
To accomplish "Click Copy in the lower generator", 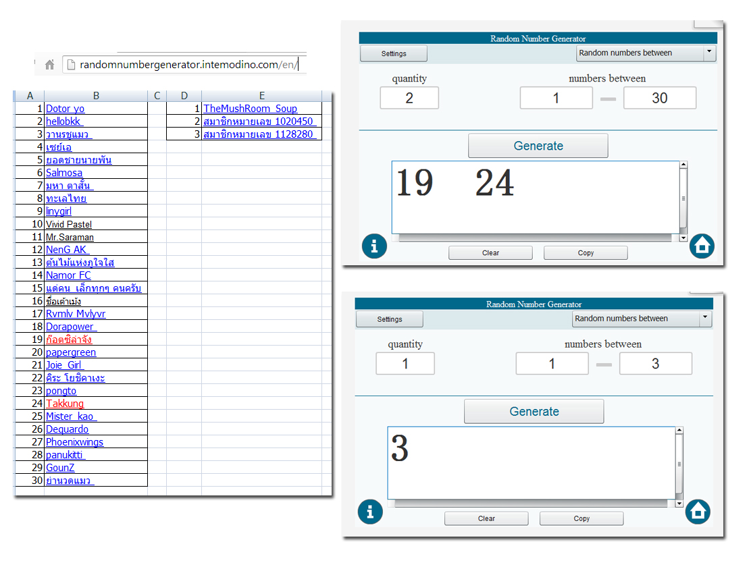I will [x=582, y=518].
